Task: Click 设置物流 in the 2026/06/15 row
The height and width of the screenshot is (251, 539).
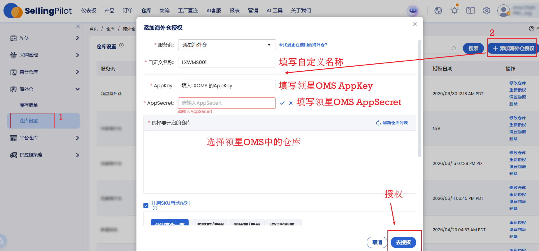Action: (517, 167)
